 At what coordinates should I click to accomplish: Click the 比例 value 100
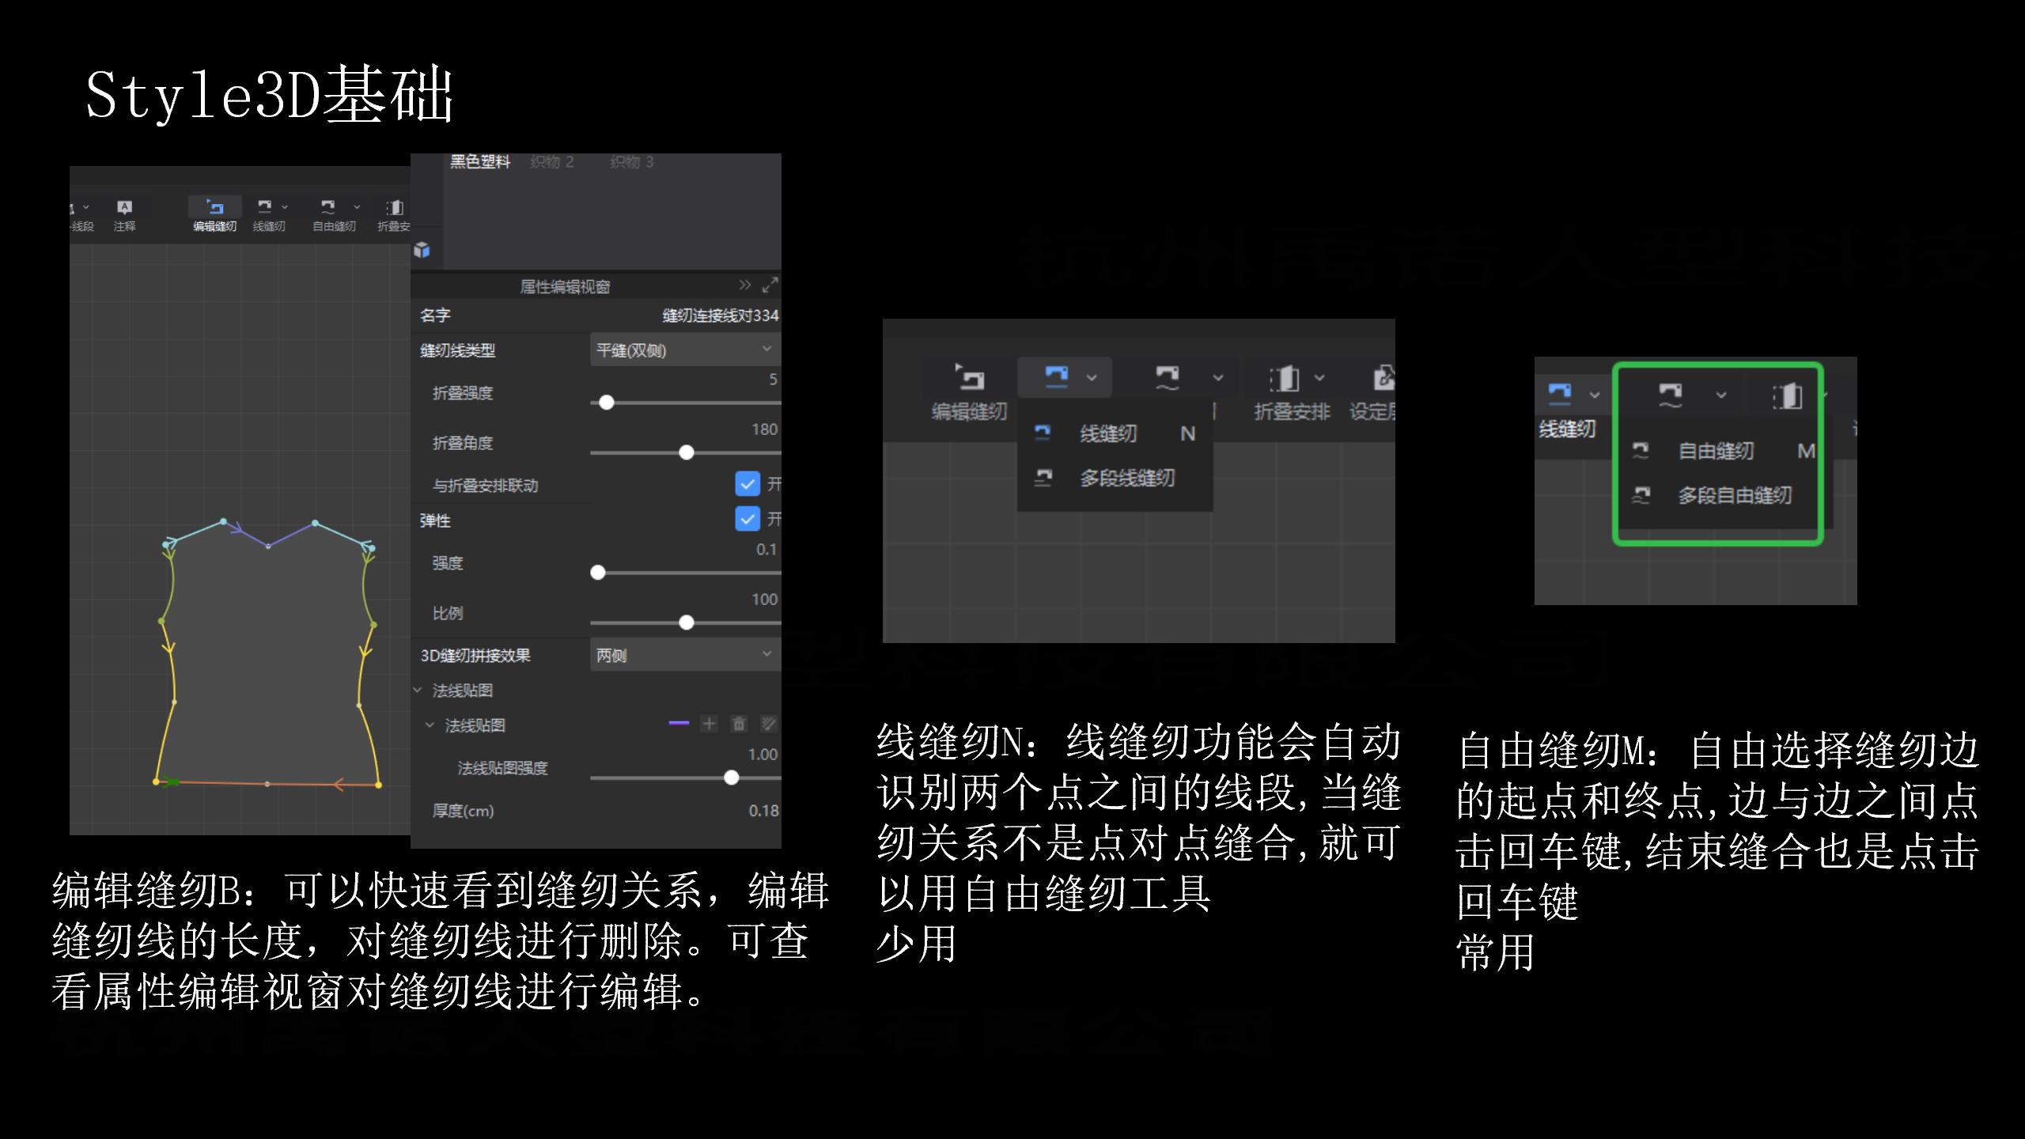click(x=764, y=600)
